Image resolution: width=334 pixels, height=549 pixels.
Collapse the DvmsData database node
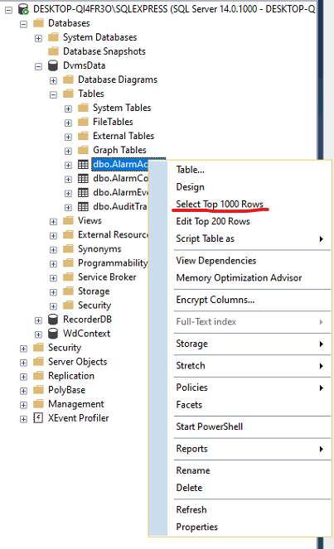pyautogui.click(x=38, y=66)
